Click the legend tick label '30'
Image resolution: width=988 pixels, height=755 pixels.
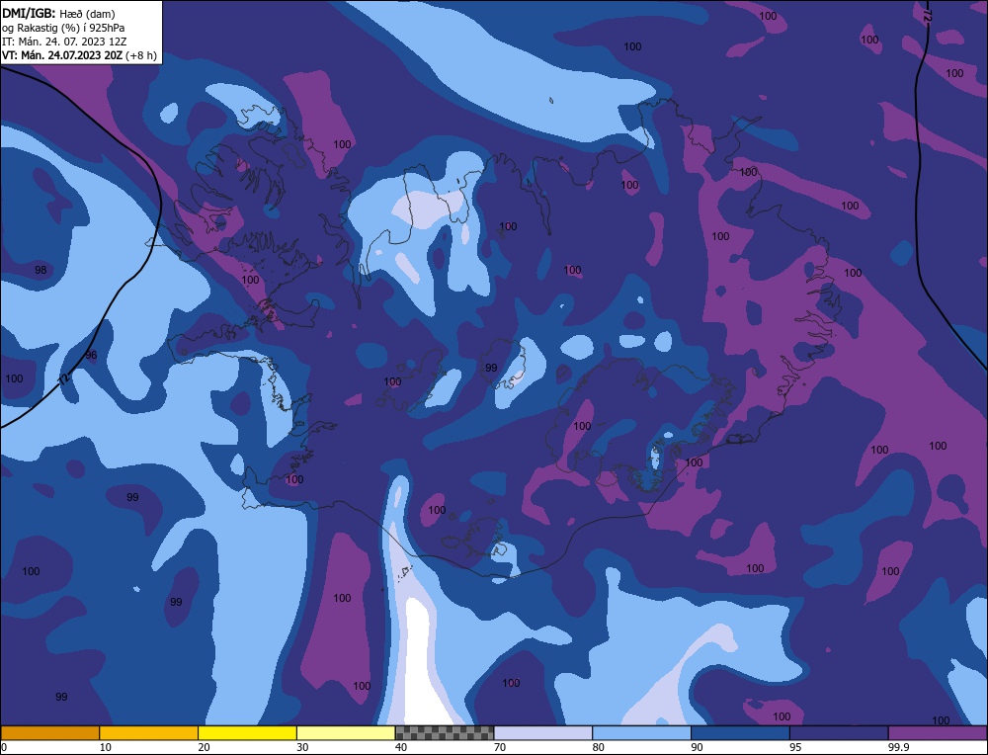[x=302, y=747]
